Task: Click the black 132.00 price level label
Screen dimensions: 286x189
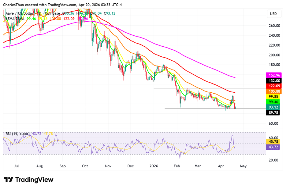Action: click(x=274, y=80)
